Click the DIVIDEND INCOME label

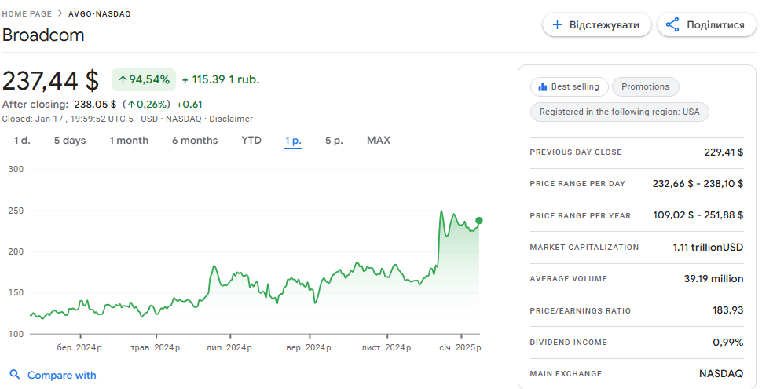click(x=568, y=343)
